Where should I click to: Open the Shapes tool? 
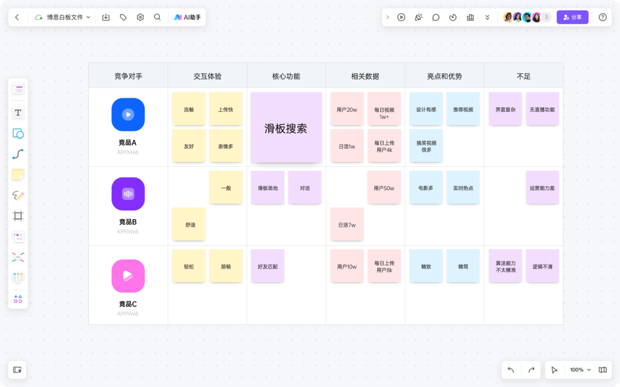click(x=18, y=133)
